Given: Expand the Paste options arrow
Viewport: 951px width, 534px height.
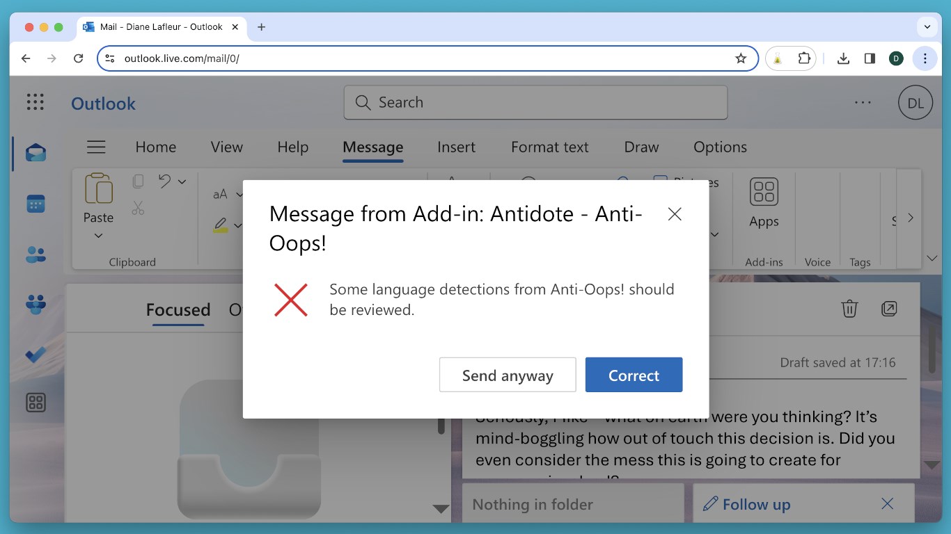Looking at the screenshot, I should [x=98, y=236].
